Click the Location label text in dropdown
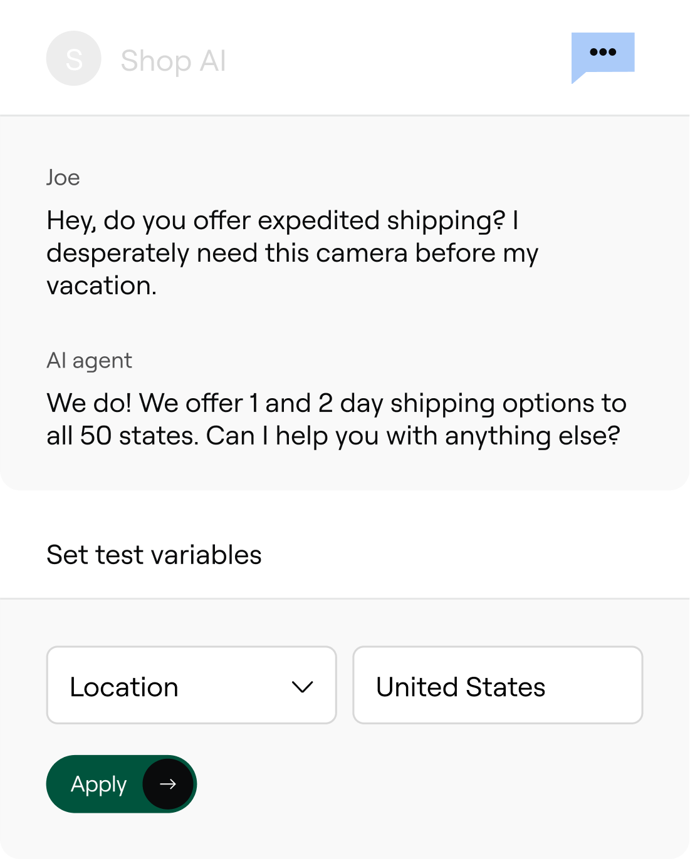Viewport: 690px width, 859px height. [x=124, y=687]
